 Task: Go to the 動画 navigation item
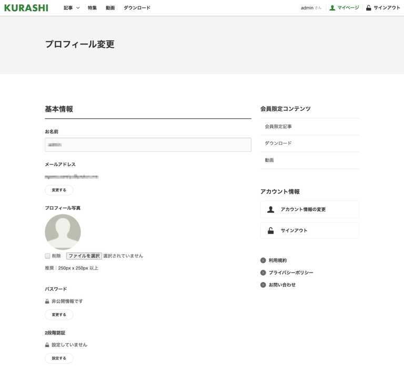(110, 8)
